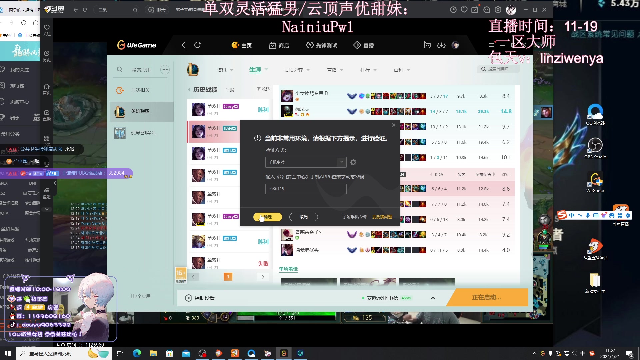Click the WeGame download manager icon
640x360 pixels.
pos(441,45)
